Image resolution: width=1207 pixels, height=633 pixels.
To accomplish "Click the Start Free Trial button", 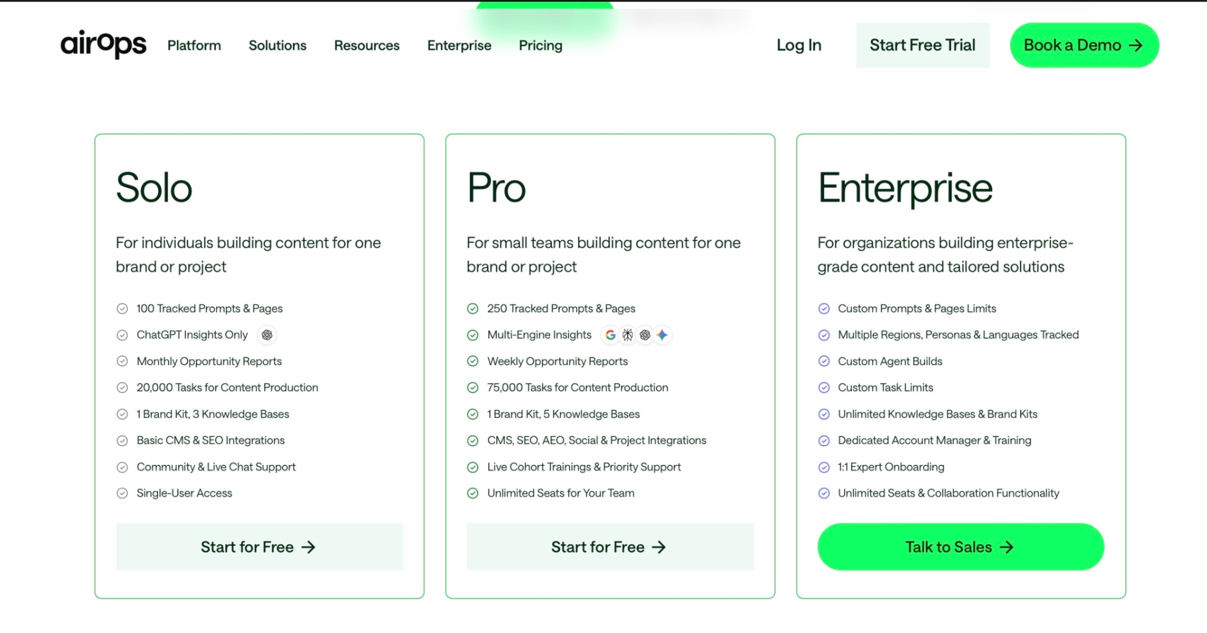I will (922, 45).
